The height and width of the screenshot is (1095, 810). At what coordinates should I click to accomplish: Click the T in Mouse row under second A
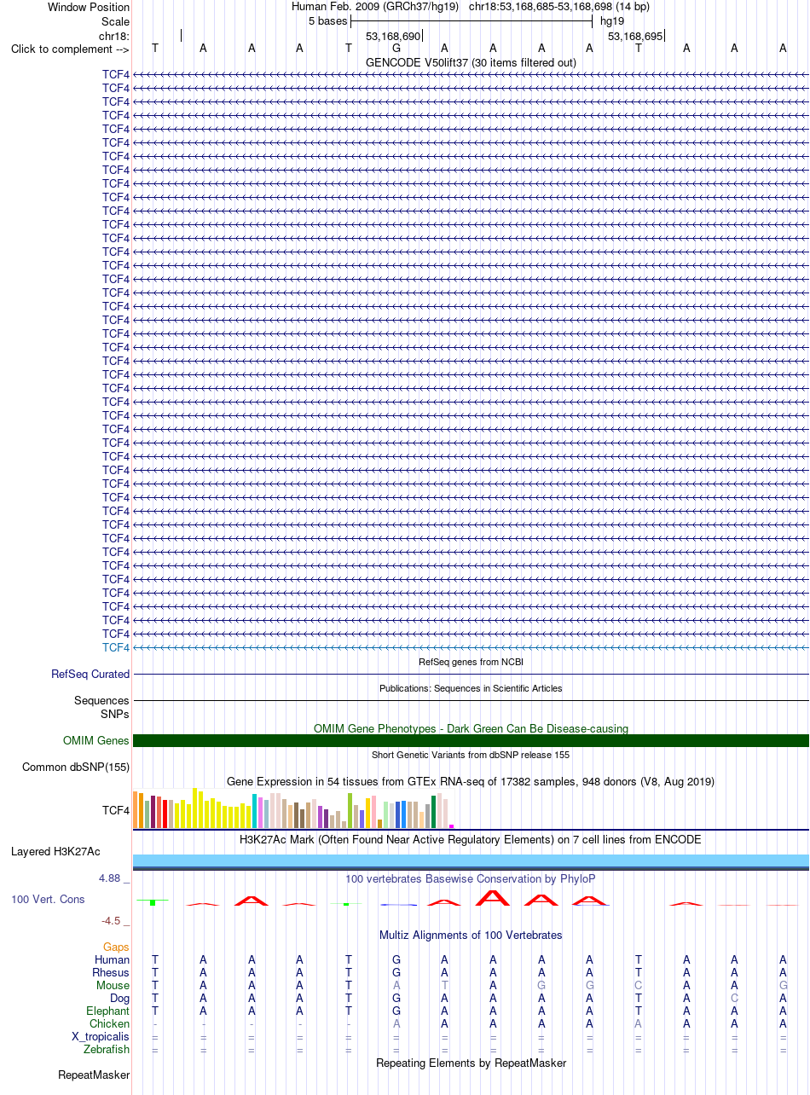(x=444, y=985)
